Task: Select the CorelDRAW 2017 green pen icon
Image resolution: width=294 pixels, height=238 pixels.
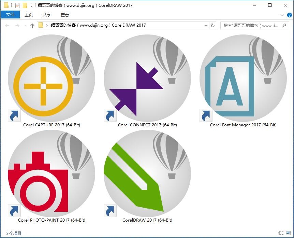Action: coord(147,173)
